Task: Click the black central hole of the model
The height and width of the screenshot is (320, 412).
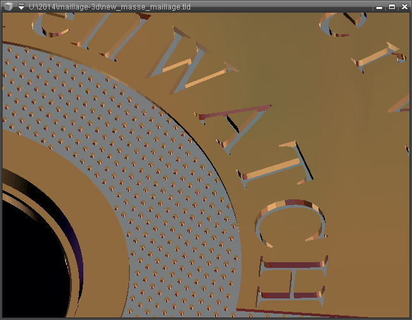Action: tap(32, 267)
